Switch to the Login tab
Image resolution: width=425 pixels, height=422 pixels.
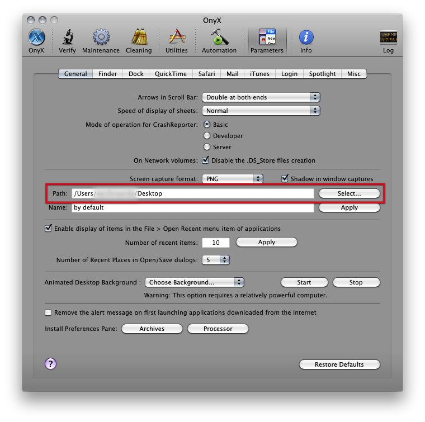[x=289, y=74]
